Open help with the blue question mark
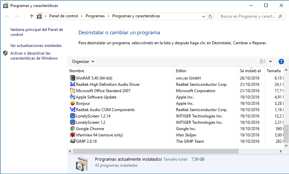 click(x=281, y=62)
